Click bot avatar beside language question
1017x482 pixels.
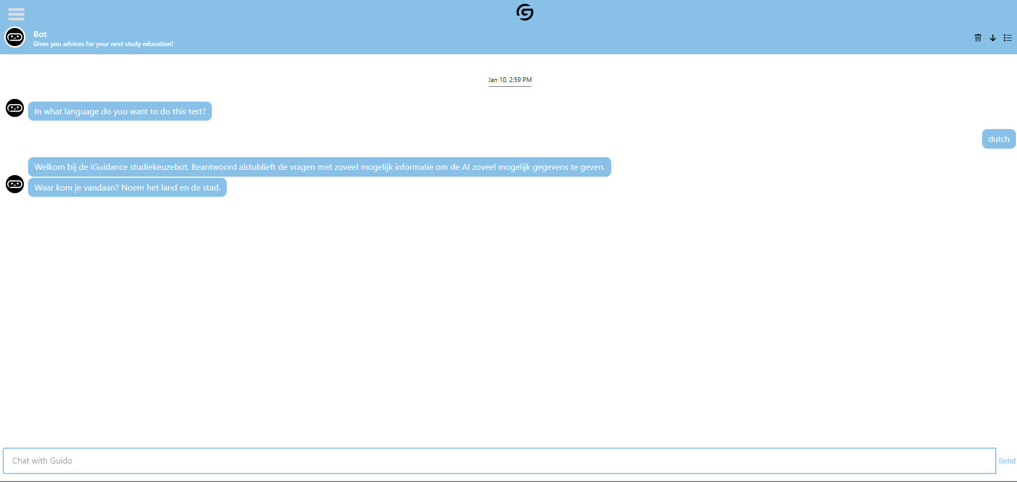click(x=15, y=108)
